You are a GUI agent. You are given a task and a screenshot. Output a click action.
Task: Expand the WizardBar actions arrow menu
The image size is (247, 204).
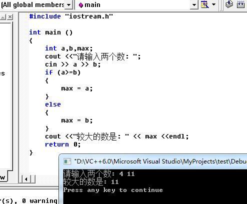point(213,4)
